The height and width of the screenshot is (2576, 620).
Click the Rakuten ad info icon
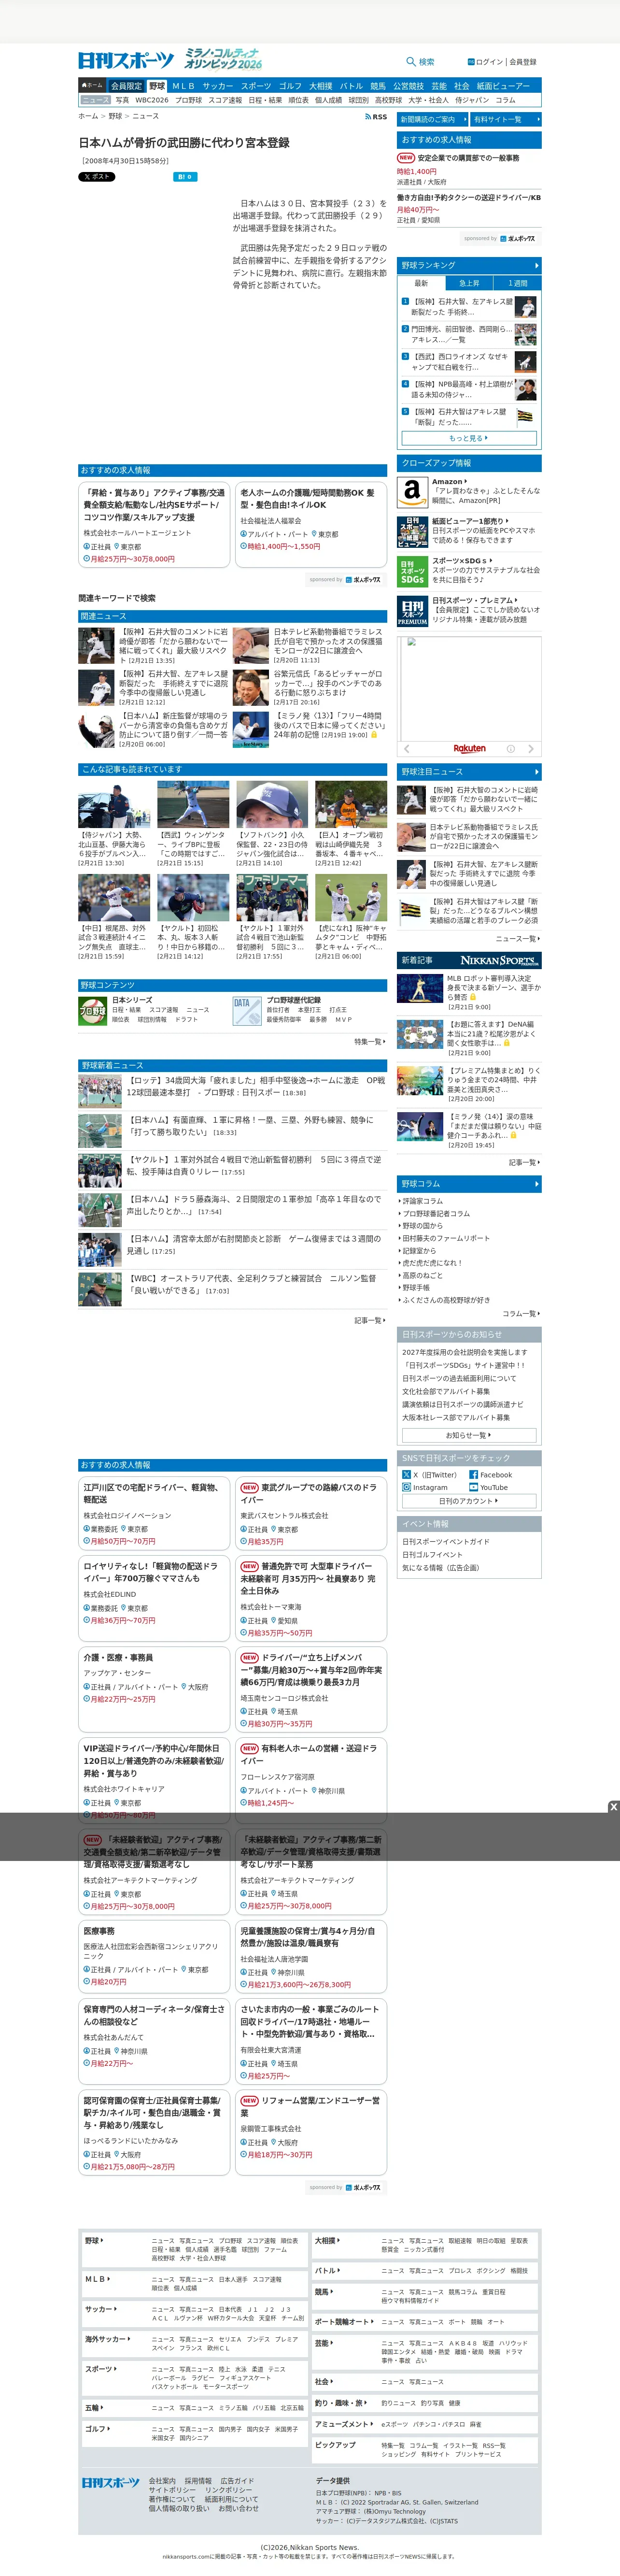click(510, 748)
